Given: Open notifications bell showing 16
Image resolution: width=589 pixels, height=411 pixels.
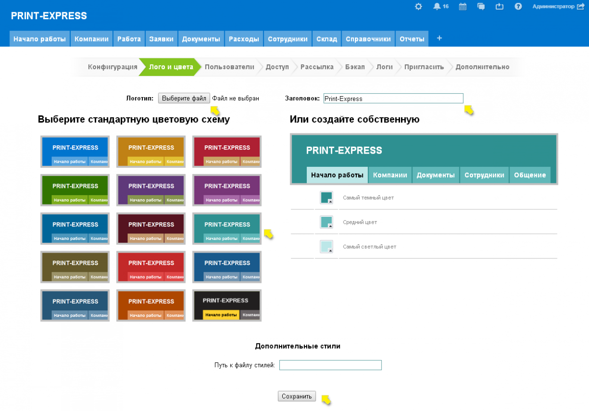Looking at the screenshot, I should pyautogui.click(x=437, y=6).
